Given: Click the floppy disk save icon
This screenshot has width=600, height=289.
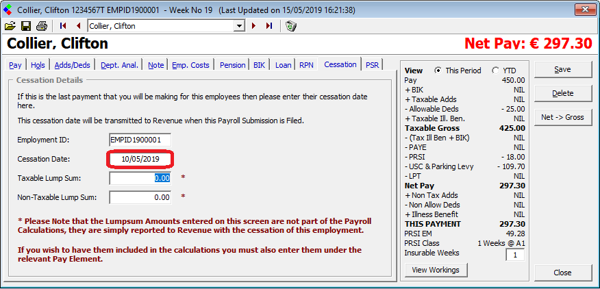Looking at the screenshot, I should click(x=25, y=26).
